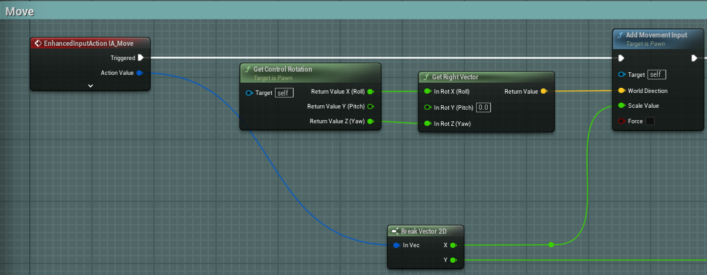Screen dimensions: 707x275
Task: Click the In Rot Y (Pitch) value field
Action: 484,108
